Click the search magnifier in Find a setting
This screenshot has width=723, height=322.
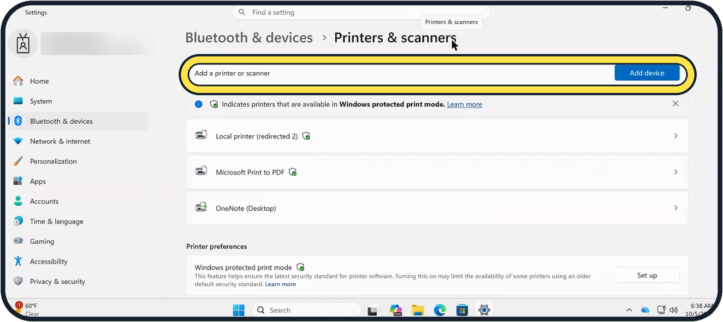[242, 12]
